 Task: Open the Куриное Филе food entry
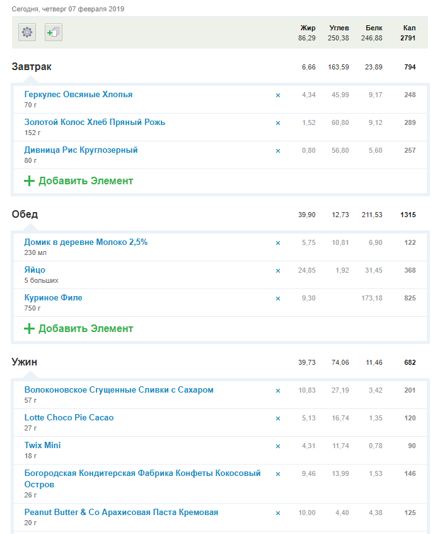point(53,298)
